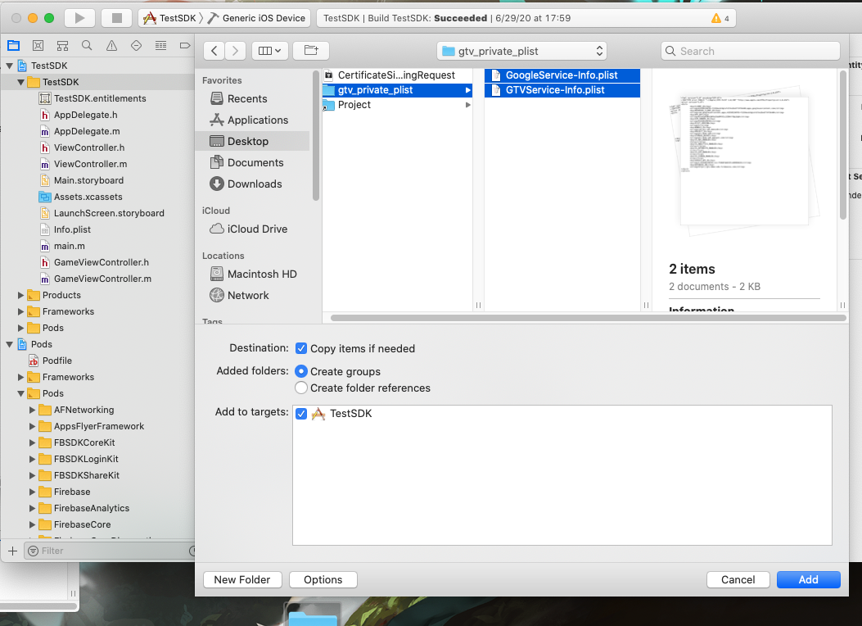Viewport: 862px width, 626px height.
Task: Click the Options button
Action: pos(323,580)
